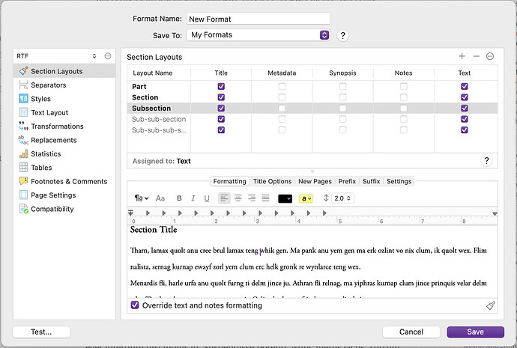Open the font Aa picker
Screen dimensions: 517x348
(160, 198)
